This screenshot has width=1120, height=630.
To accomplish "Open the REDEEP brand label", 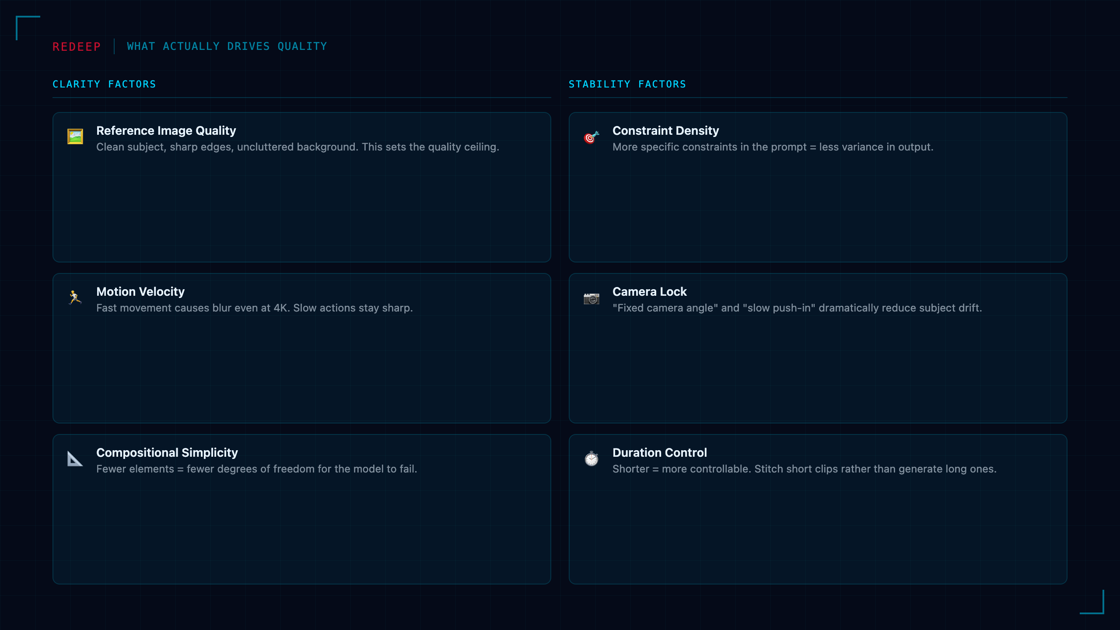I will [77, 46].
